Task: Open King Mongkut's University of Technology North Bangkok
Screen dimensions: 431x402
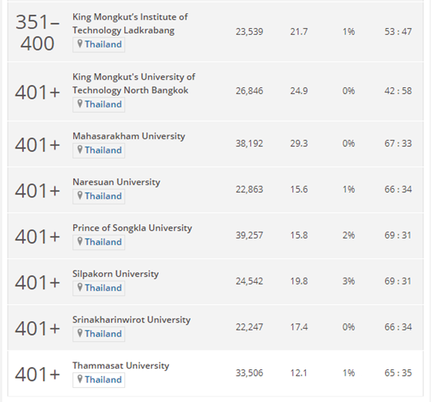Action: coord(134,83)
